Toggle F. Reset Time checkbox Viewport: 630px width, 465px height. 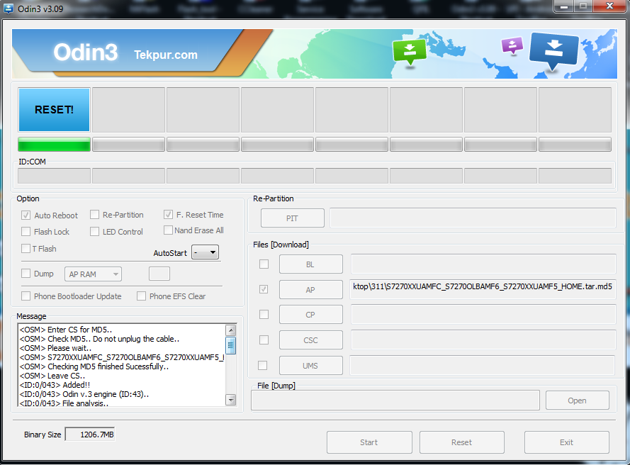point(169,215)
